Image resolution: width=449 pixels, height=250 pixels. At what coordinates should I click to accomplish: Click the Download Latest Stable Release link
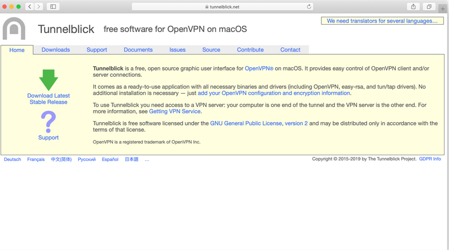coord(49,99)
